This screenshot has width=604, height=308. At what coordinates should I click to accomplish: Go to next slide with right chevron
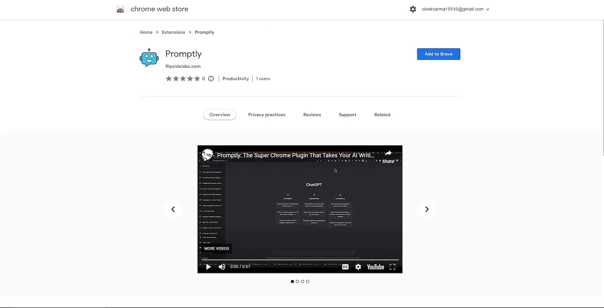click(x=427, y=209)
